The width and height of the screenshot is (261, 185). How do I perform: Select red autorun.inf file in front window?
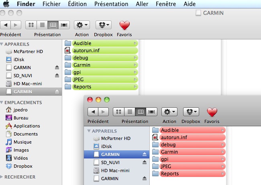pos(189,138)
